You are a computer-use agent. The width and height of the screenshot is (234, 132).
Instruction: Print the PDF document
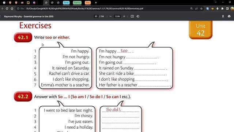(229, 16)
